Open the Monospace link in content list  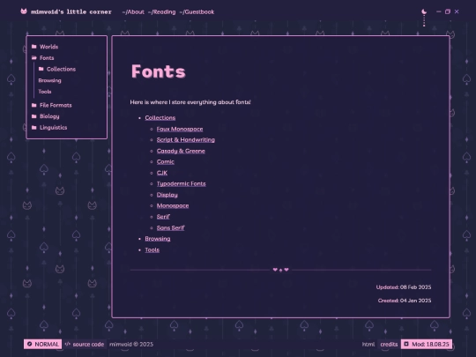(x=173, y=205)
